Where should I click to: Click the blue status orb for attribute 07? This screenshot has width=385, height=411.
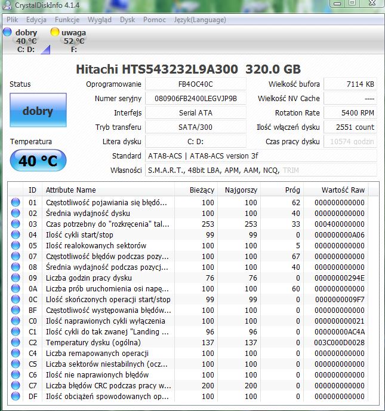pyautogui.click(x=16, y=256)
